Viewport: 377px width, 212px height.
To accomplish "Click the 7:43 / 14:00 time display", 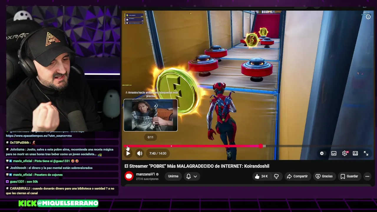I will click(158, 153).
